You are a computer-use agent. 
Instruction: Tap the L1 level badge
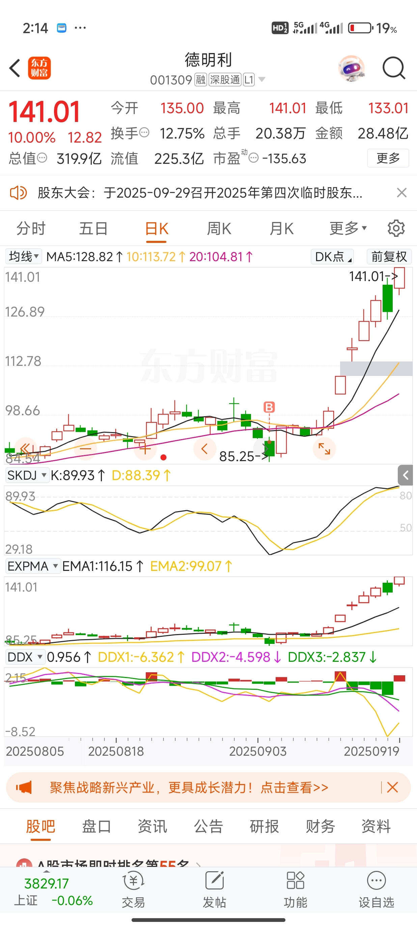[x=249, y=80]
